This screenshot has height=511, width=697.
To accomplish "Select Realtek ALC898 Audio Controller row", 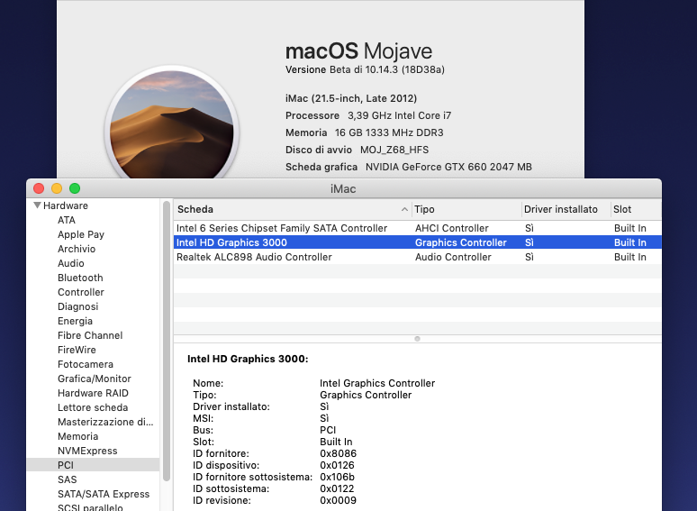I will (418, 257).
